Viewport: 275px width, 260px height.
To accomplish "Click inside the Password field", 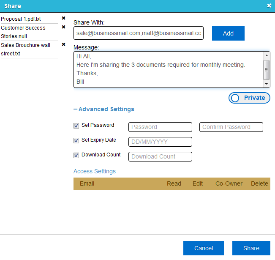I will [x=160, y=127].
